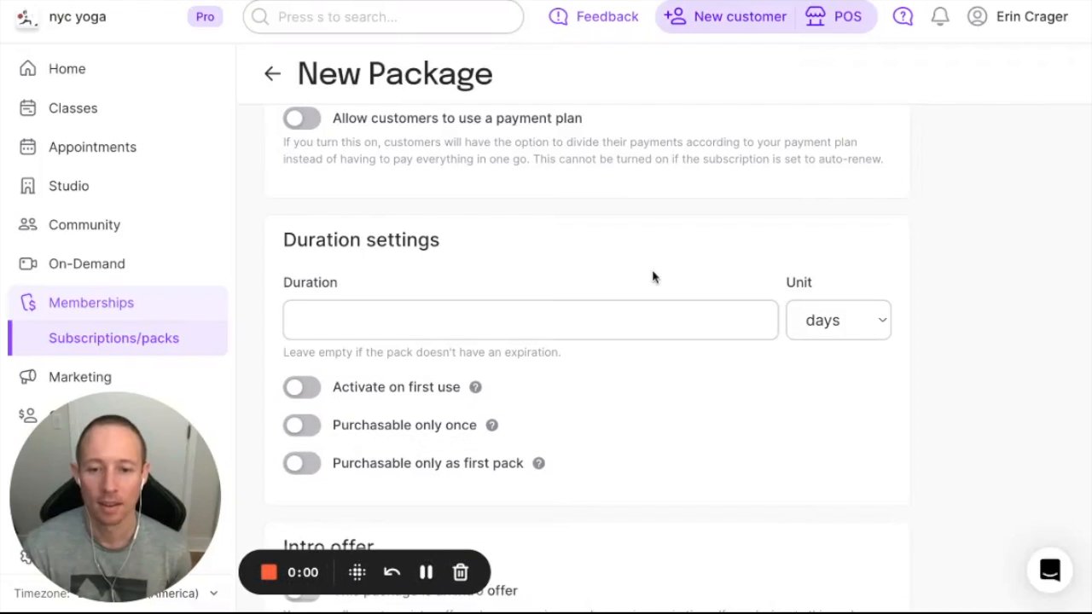Open the Unit days dropdown

click(x=838, y=320)
